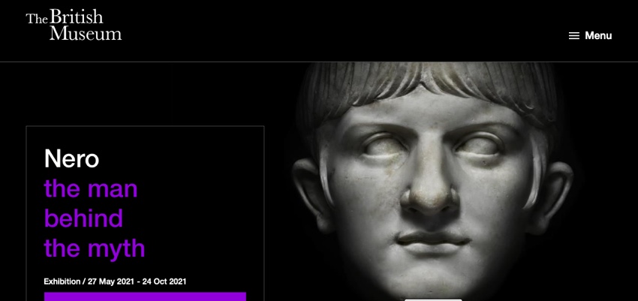
Task: Click the white tab below the statue's chin
Action: 433,299
